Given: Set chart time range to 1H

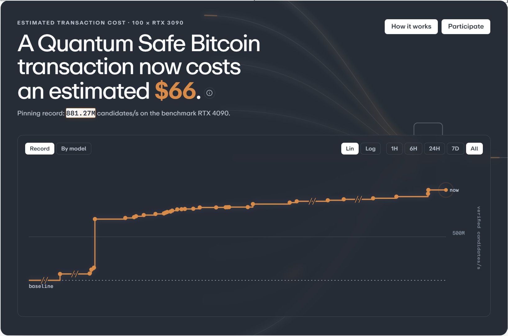Looking at the screenshot, I should (x=394, y=149).
